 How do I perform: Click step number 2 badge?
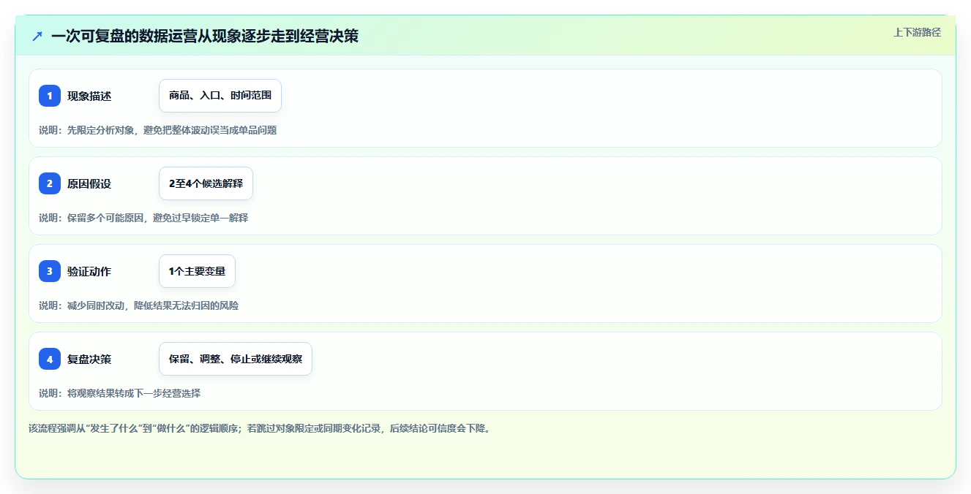50,183
